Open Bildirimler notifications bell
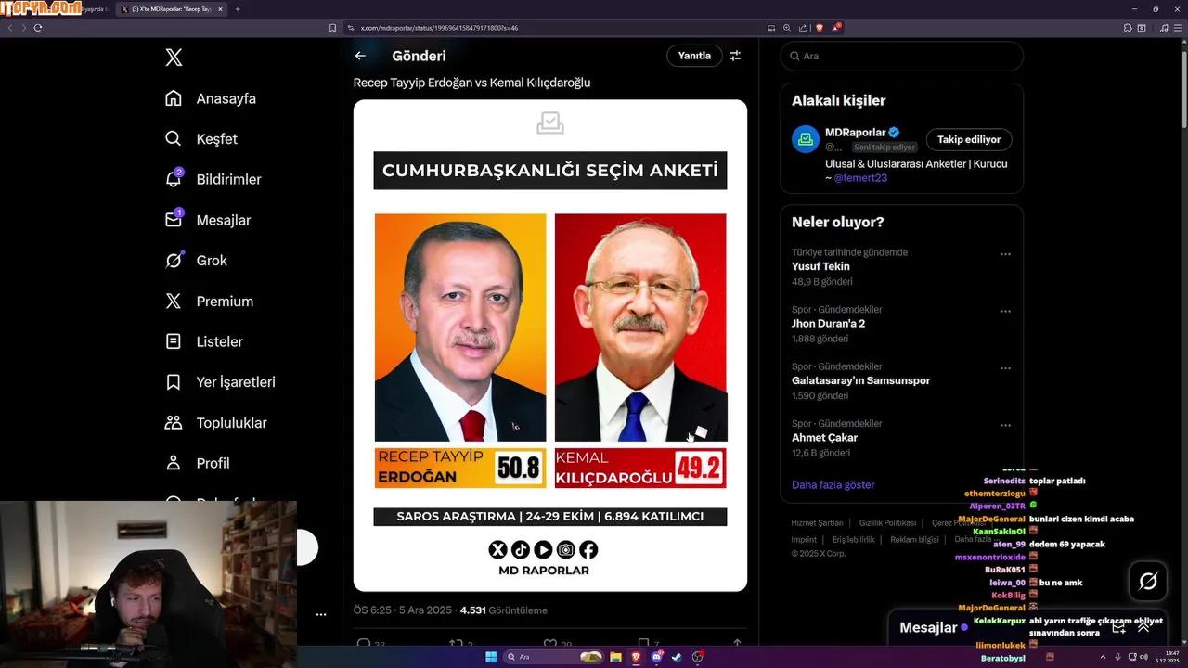The height and width of the screenshot is (668, 1188). click(174, 179)
